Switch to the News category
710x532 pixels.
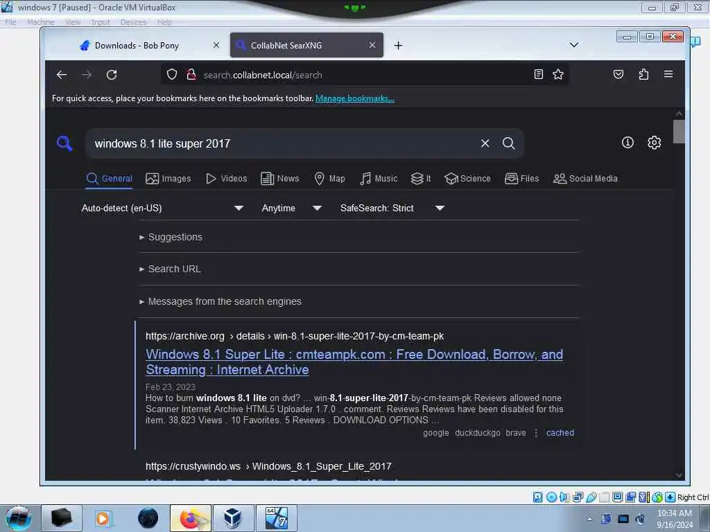pyautogui.click(x=280, y=179)
